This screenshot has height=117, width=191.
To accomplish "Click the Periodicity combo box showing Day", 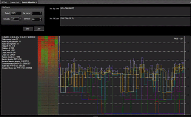I will 15,19.
